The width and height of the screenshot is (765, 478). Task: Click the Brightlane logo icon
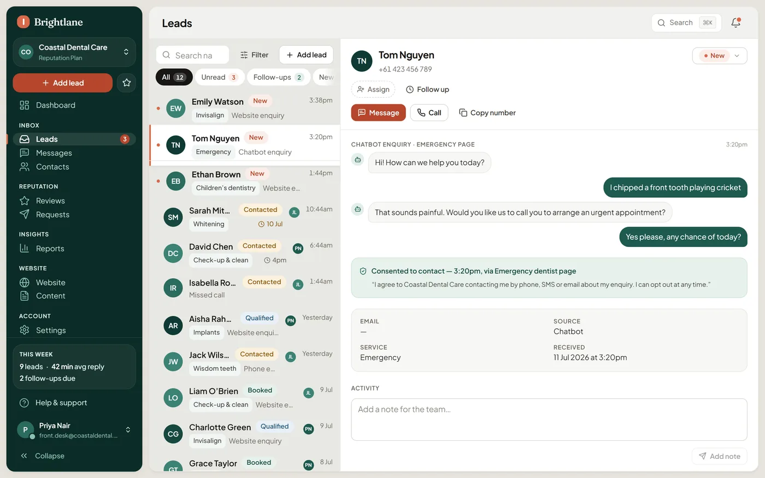click(23, 22)
